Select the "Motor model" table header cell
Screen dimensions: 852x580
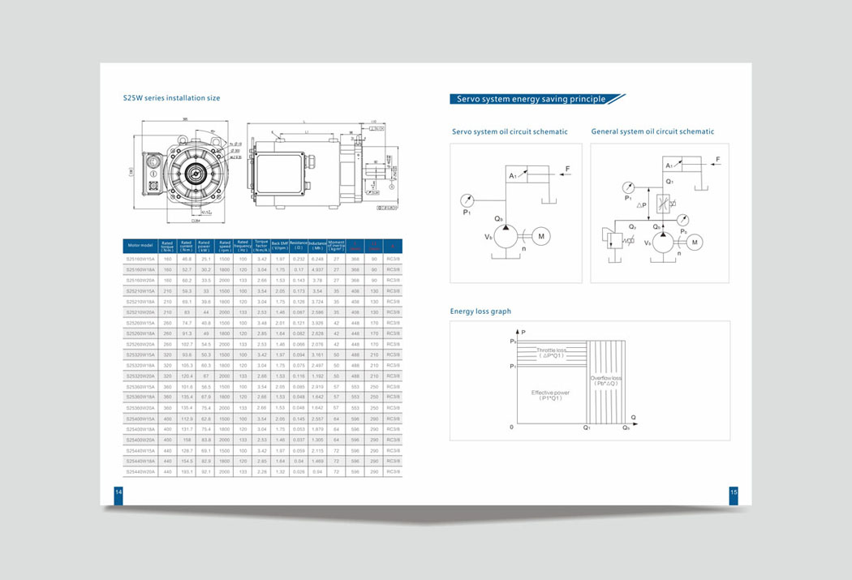[x=140, y=244]
